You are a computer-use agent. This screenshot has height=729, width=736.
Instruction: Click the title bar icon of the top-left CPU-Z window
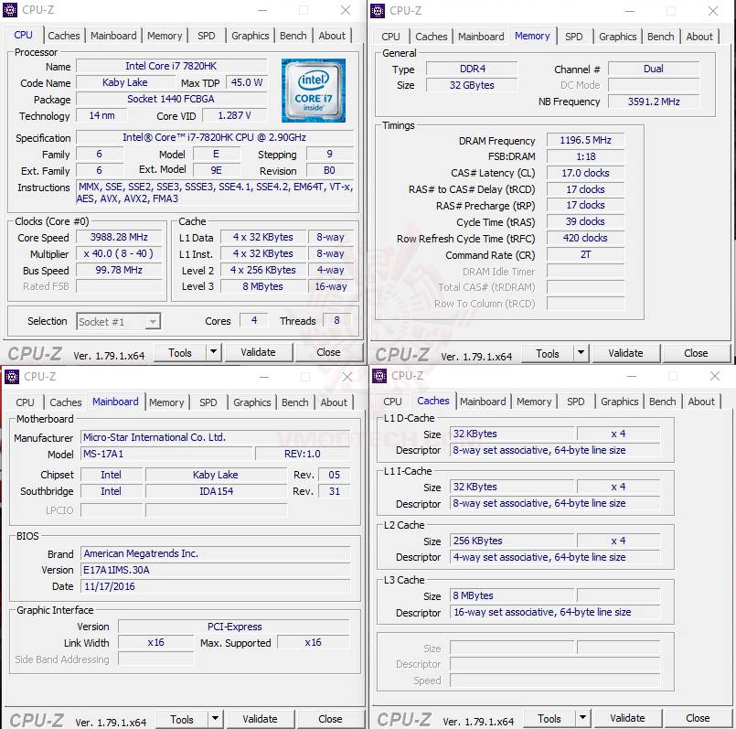coord(10,10)
